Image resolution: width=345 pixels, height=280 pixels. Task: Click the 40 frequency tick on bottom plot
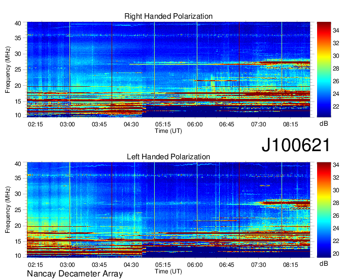tap(18, 164)
